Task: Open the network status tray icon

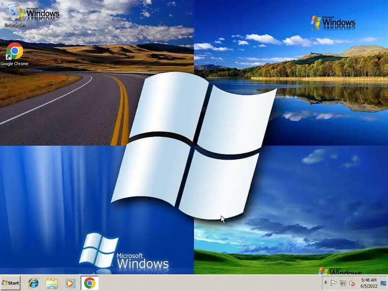Action: [x=343, y=283]
